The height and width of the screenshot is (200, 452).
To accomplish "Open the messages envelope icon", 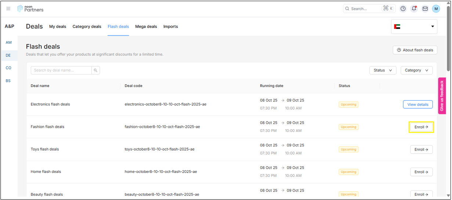I will click(425, 8).
